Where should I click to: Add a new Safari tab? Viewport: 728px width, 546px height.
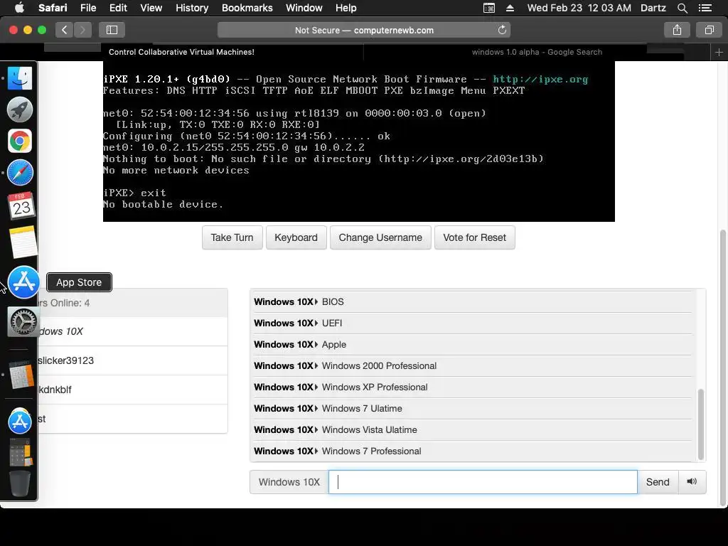tap(719, 53)
